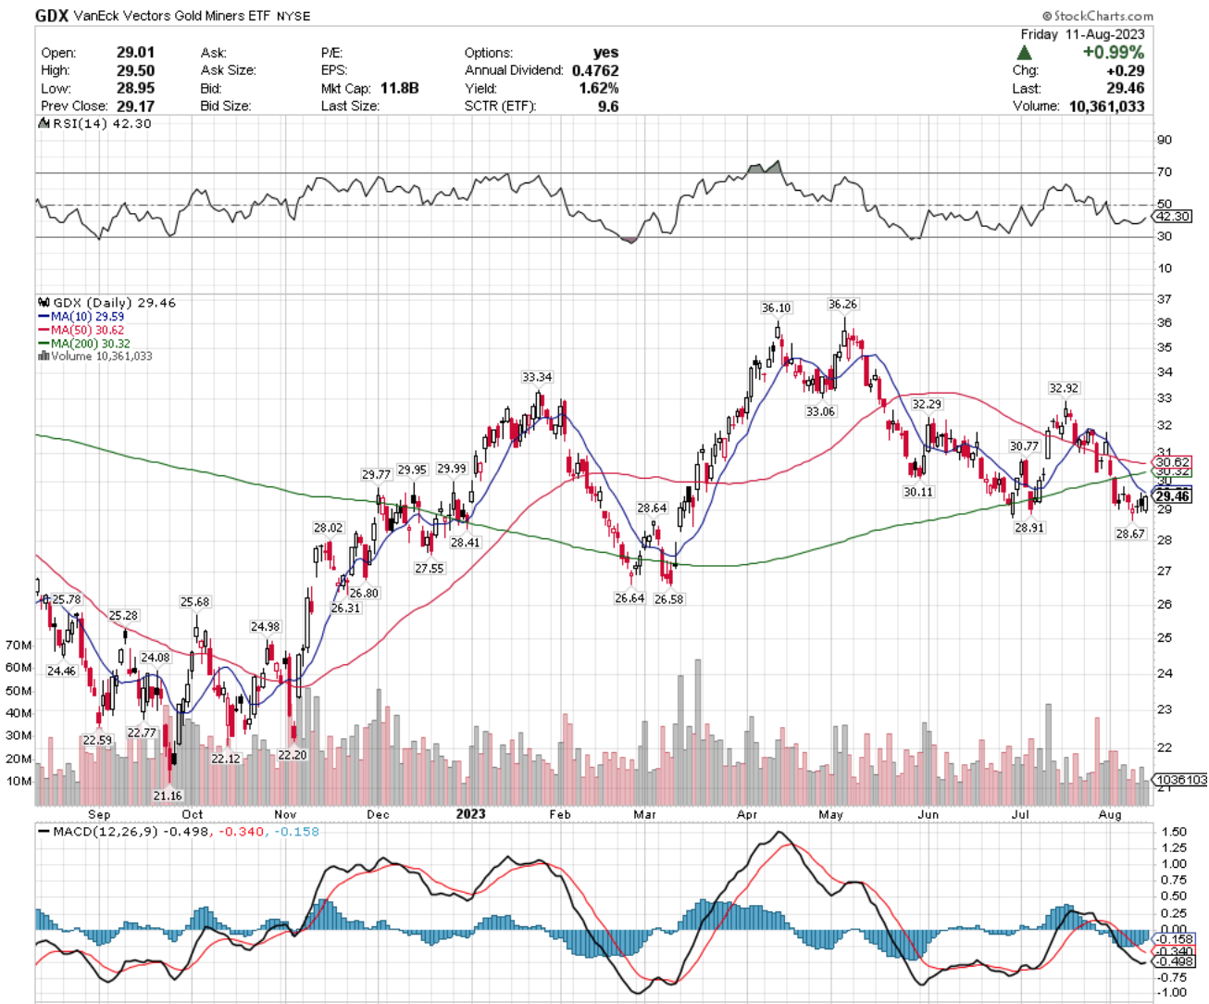
Task: Click the candlestick icon beside GDX (Daily)
Action: tap(44, 303)
